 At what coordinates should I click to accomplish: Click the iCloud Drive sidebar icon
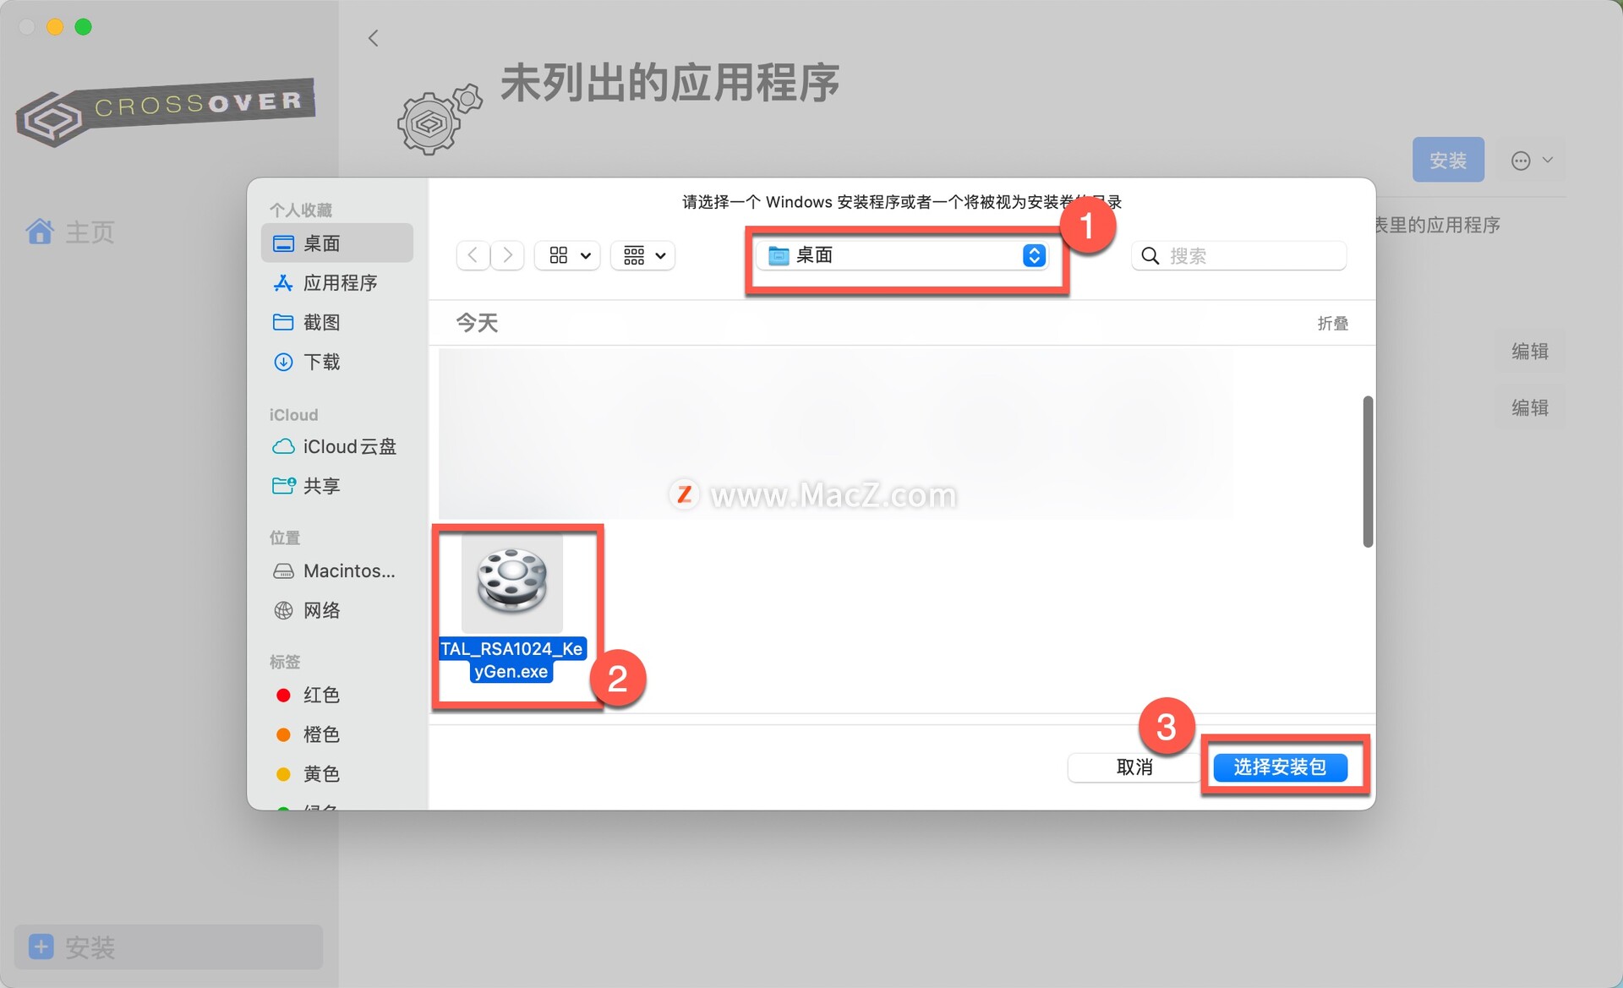[283, 445]
